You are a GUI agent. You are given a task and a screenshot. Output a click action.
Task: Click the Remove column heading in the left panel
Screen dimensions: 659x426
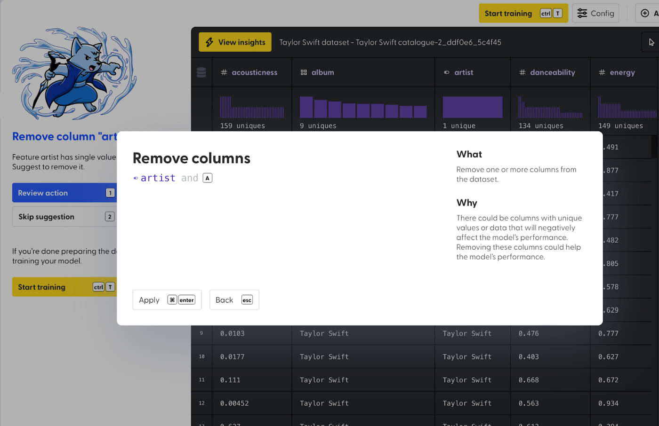[x=64, y=136]
